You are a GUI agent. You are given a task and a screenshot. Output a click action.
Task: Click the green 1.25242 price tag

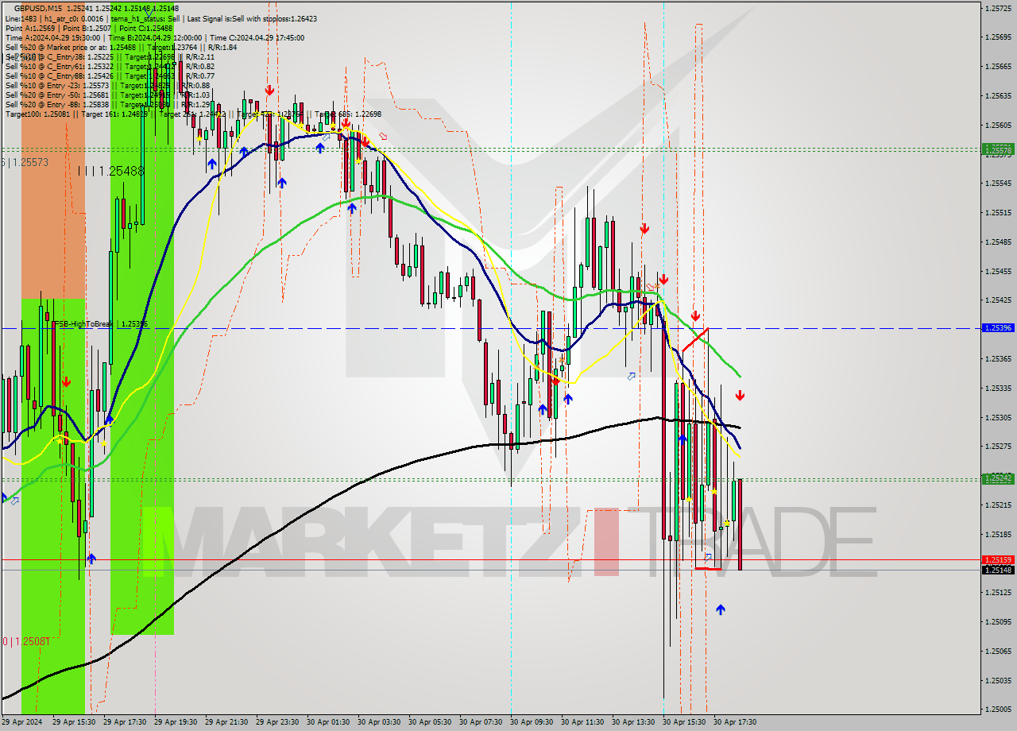tap(998, 478)
